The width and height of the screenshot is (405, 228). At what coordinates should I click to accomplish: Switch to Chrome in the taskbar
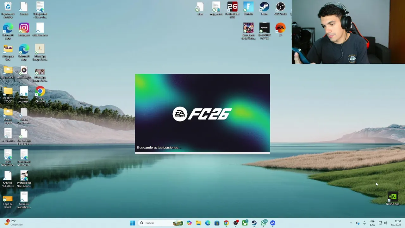coord(226,223)
